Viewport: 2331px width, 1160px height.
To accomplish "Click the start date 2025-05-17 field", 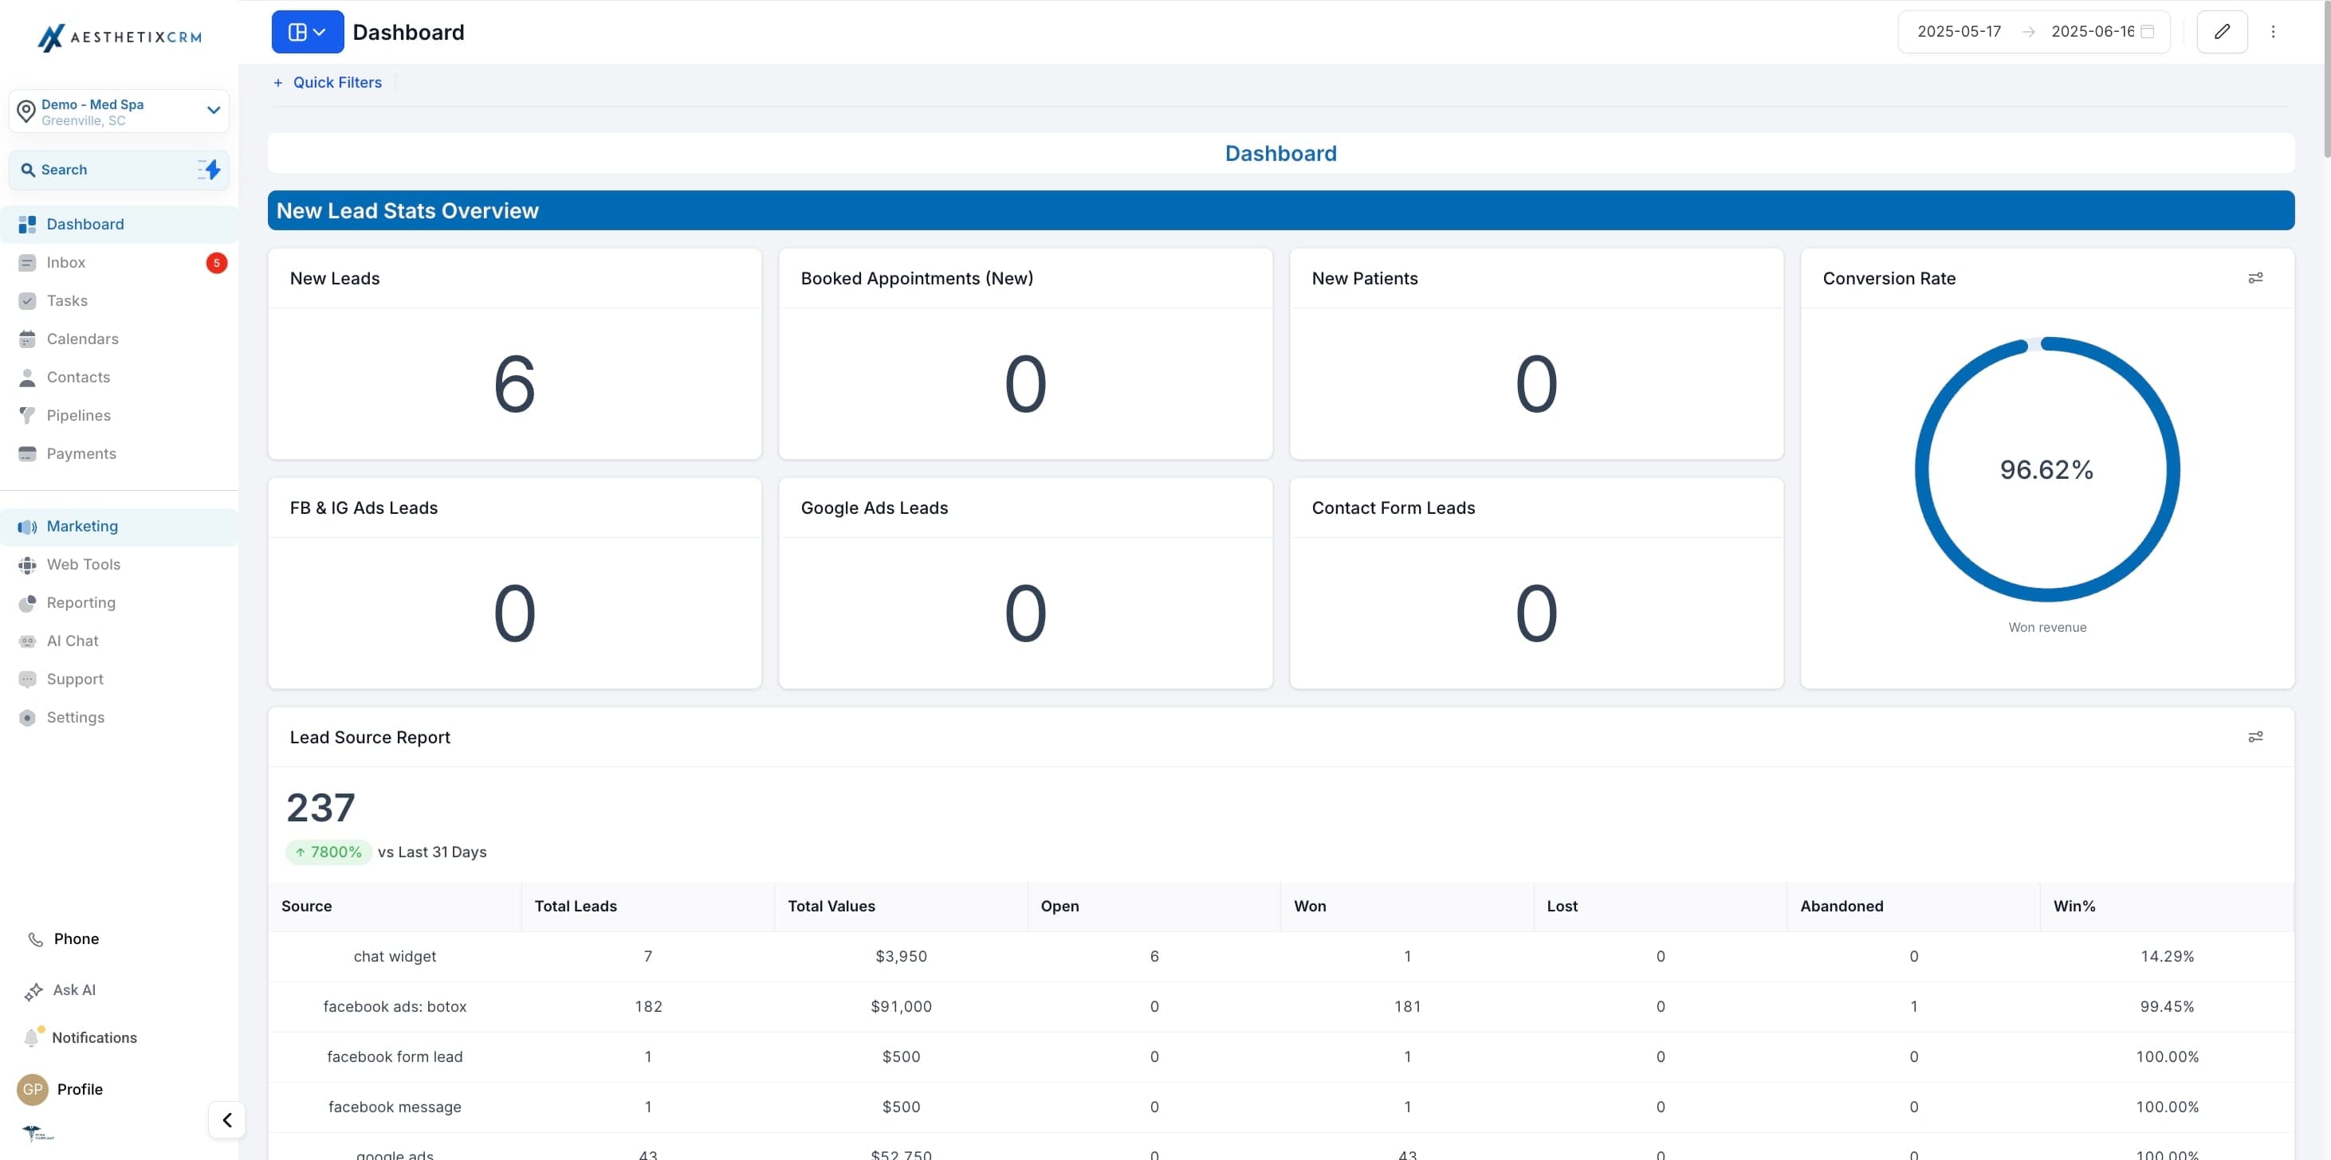I will [x=1959, y=32].
